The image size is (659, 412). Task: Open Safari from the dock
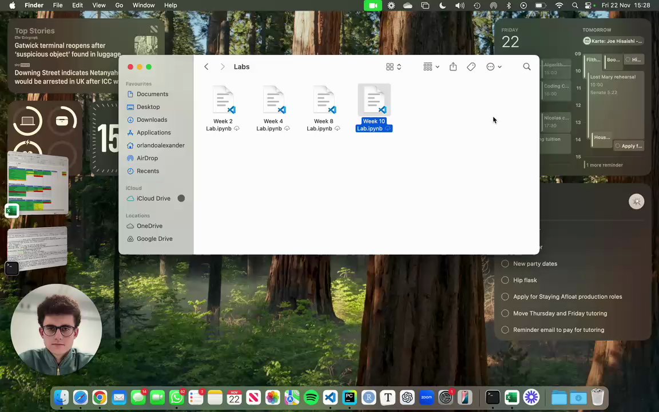coord(80,397)
